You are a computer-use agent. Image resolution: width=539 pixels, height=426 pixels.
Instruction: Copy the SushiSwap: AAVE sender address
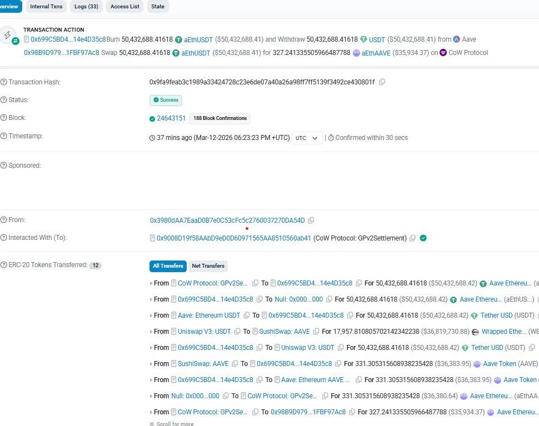pyautogui.click(x=235, y=363)
